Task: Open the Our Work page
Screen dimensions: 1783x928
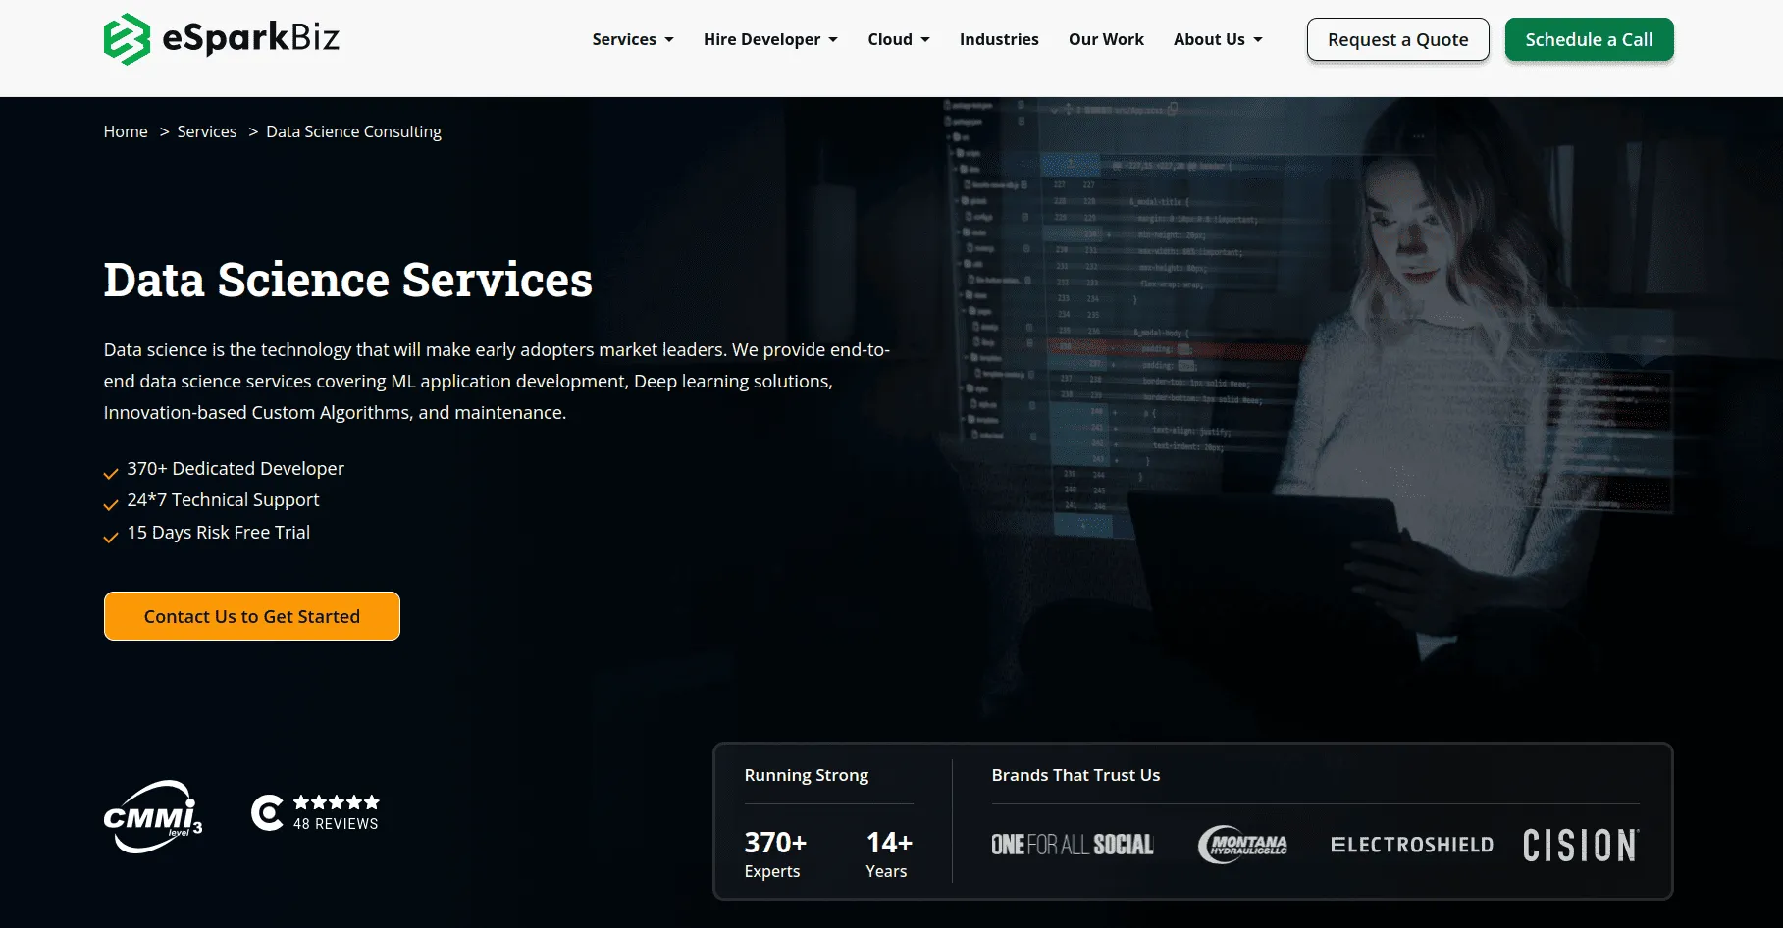Action: pyautogui.click(x=1106, y=39)
